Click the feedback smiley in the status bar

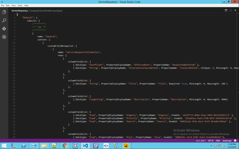[235, 141]
